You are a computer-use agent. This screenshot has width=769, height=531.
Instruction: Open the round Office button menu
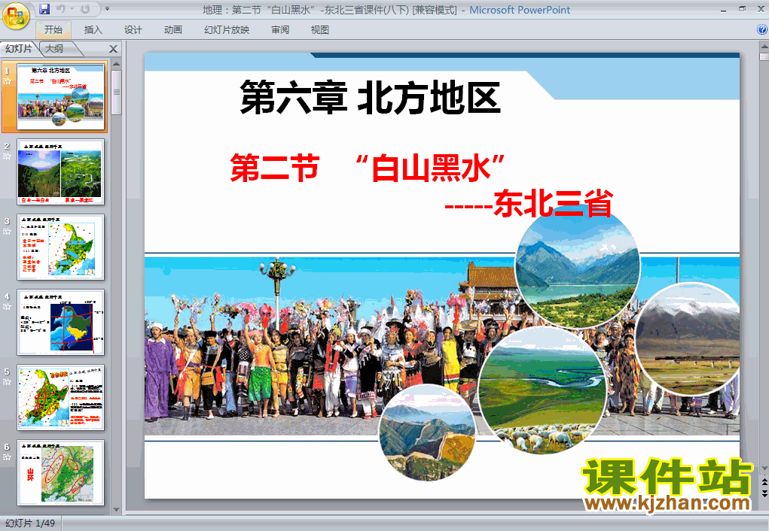pyautogui.click(x=15, y=16)
